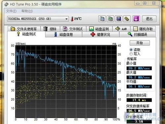
Task: Switch to the AAM tab
Action: pos(121,29)
